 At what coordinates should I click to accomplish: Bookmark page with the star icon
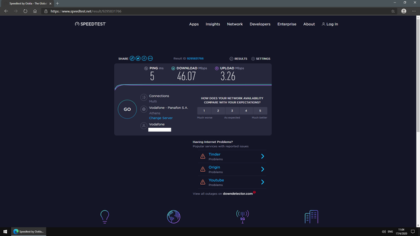tap(393, 11)
